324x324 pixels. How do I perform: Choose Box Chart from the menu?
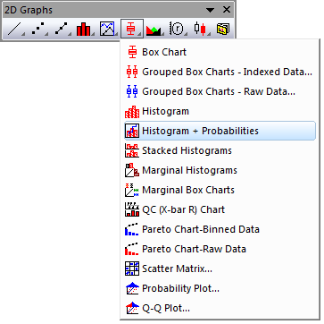220,52
